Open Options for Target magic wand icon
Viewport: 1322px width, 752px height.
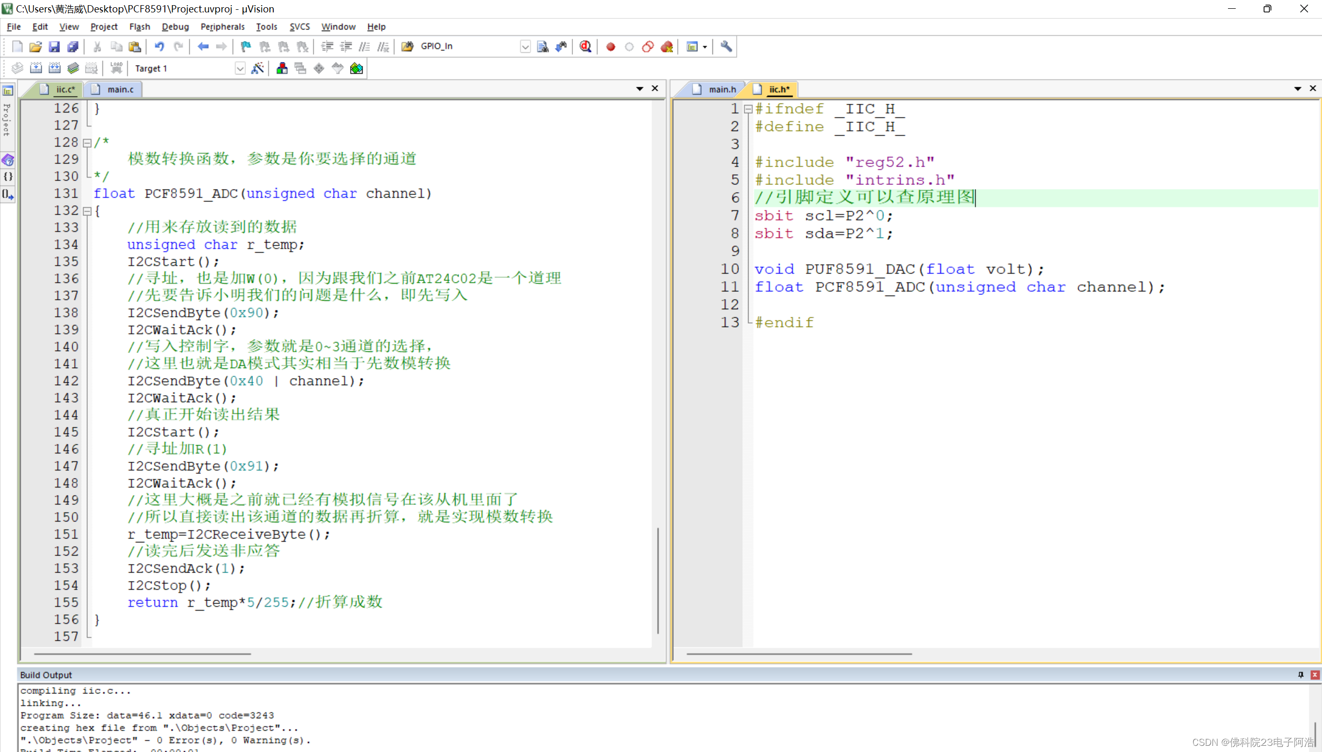point(257,68)
